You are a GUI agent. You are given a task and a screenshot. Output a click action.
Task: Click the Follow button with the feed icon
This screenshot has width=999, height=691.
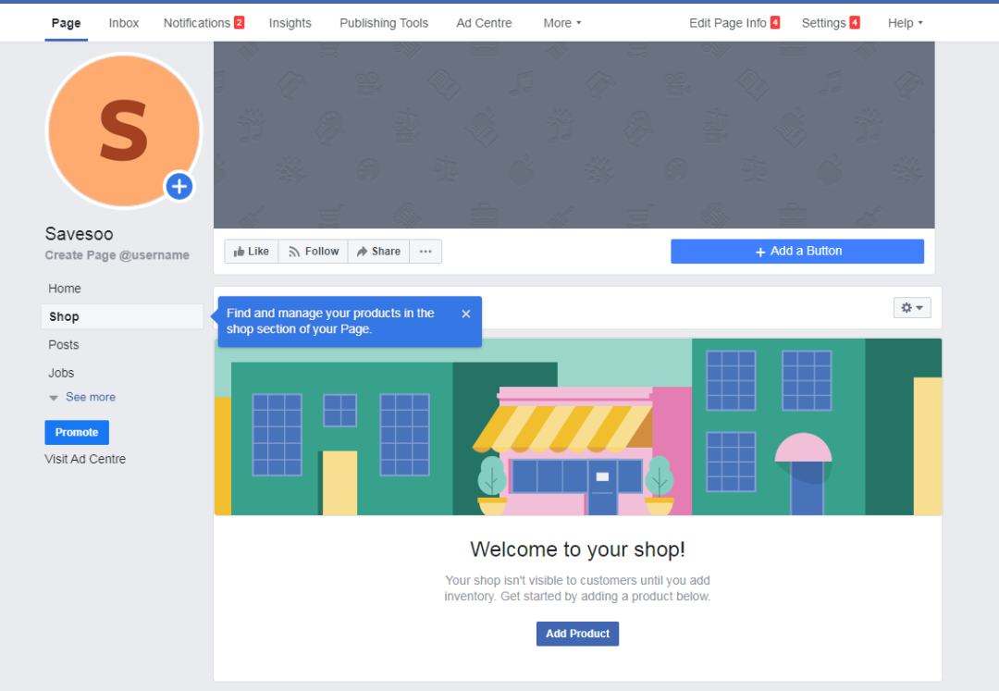click(314, 252)
